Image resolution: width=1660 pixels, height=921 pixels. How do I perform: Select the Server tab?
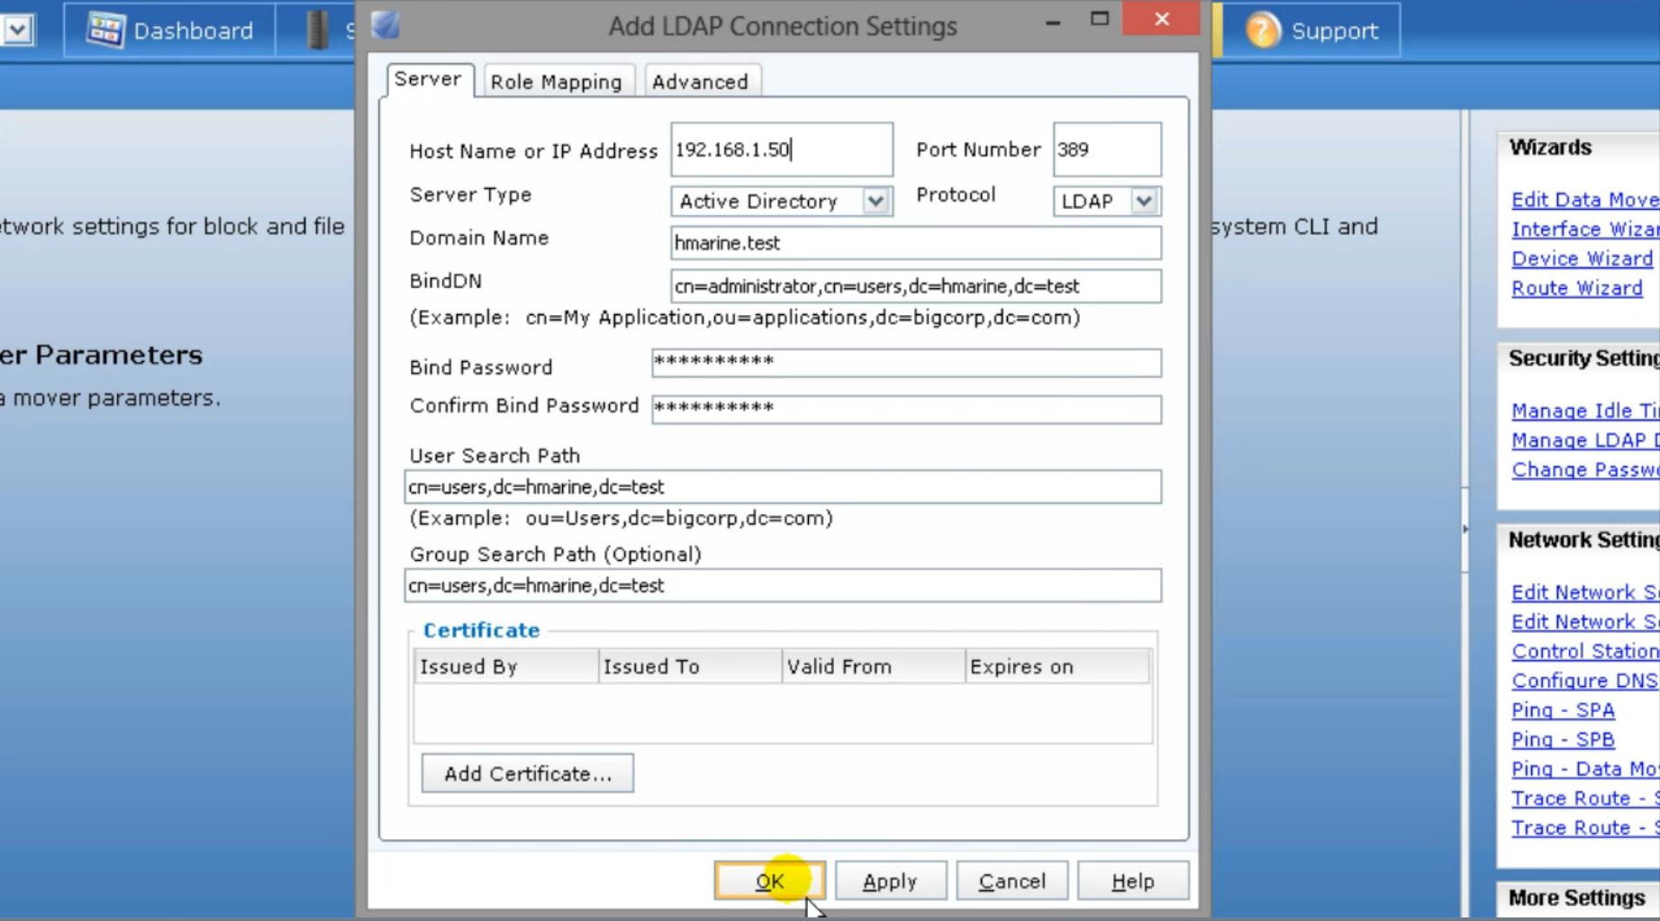point(430,78)
